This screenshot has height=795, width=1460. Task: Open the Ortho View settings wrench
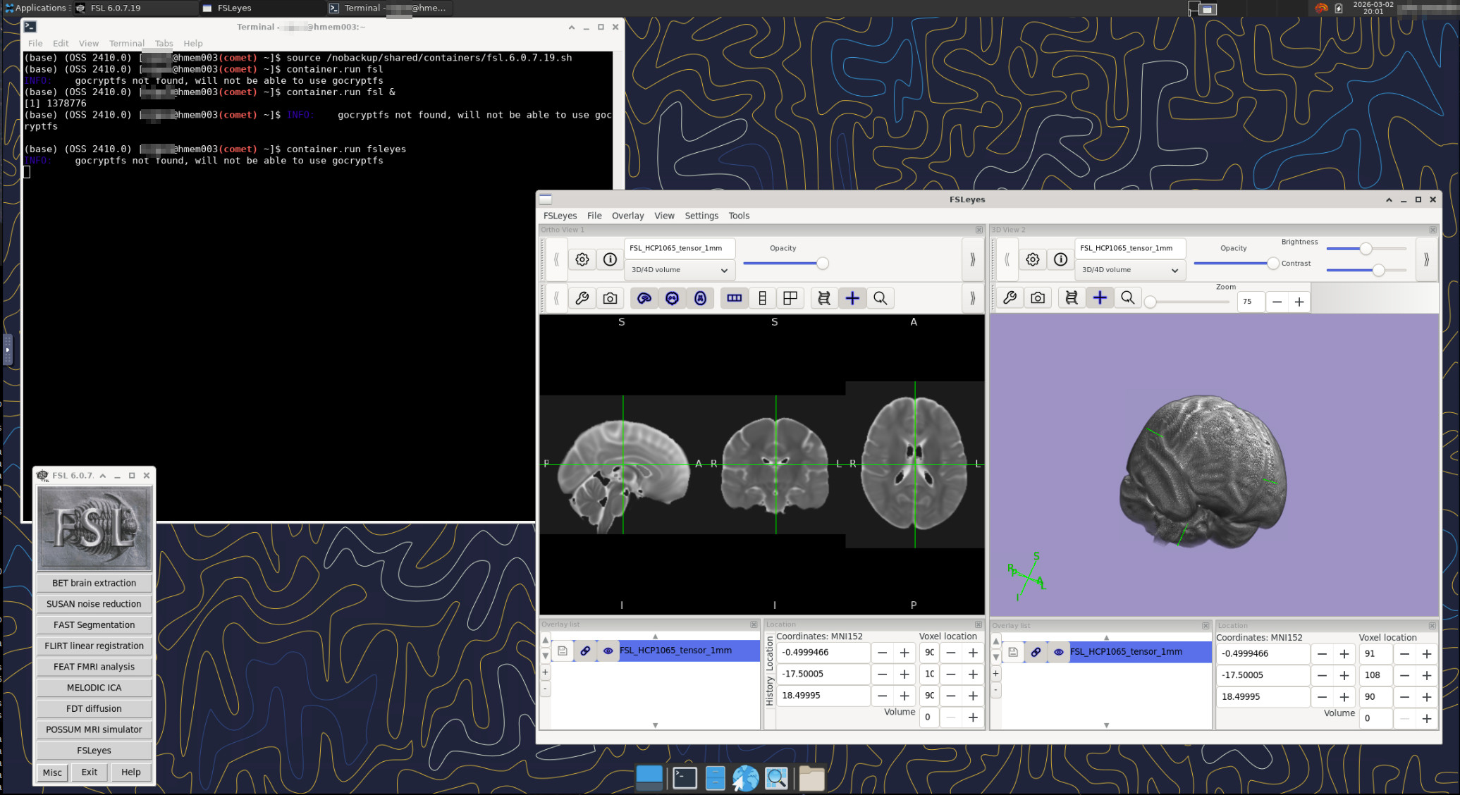tap(582, 298)
